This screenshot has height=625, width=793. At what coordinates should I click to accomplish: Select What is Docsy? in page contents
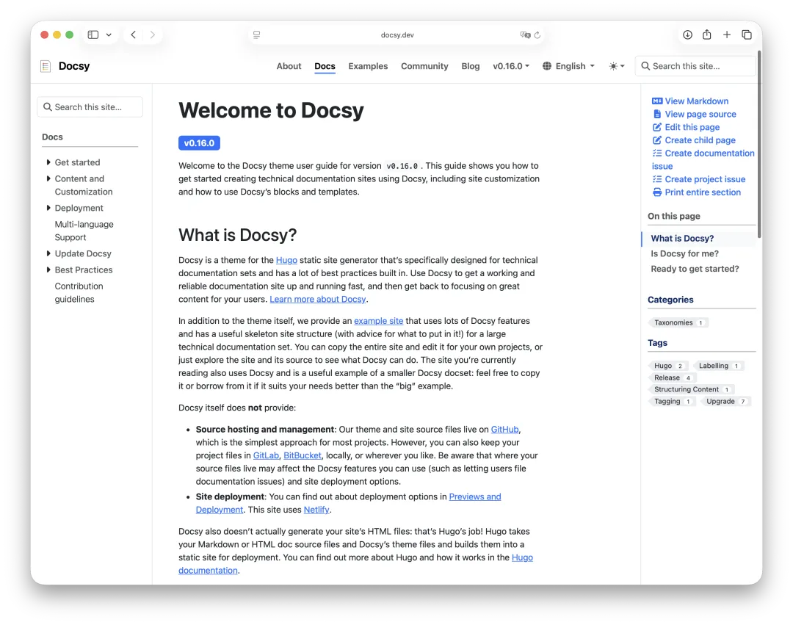pos(682,239)
